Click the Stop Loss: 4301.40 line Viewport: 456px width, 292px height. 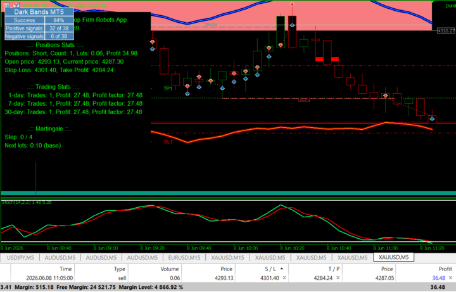pyautogui.click(x=59, y=70)
